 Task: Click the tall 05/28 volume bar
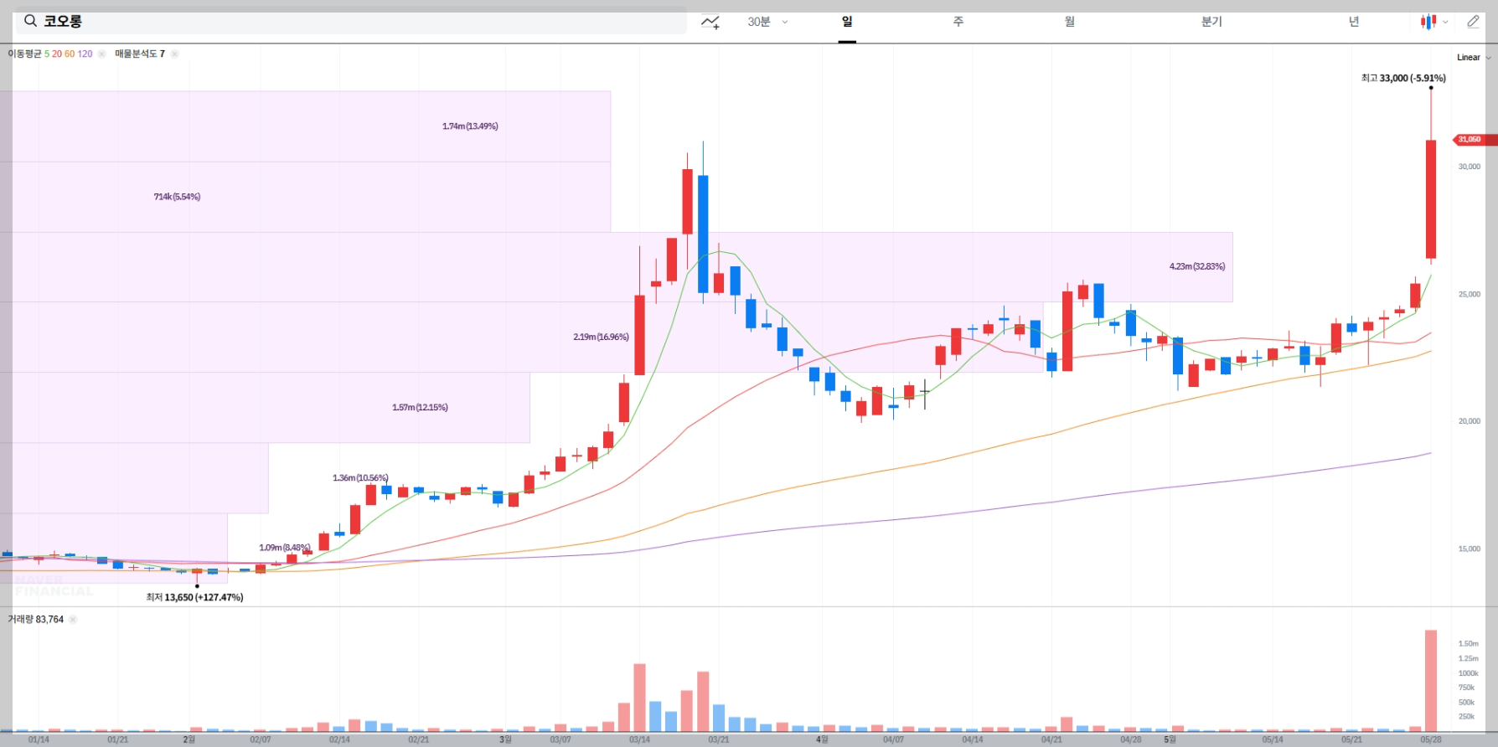pos(1431,681)
